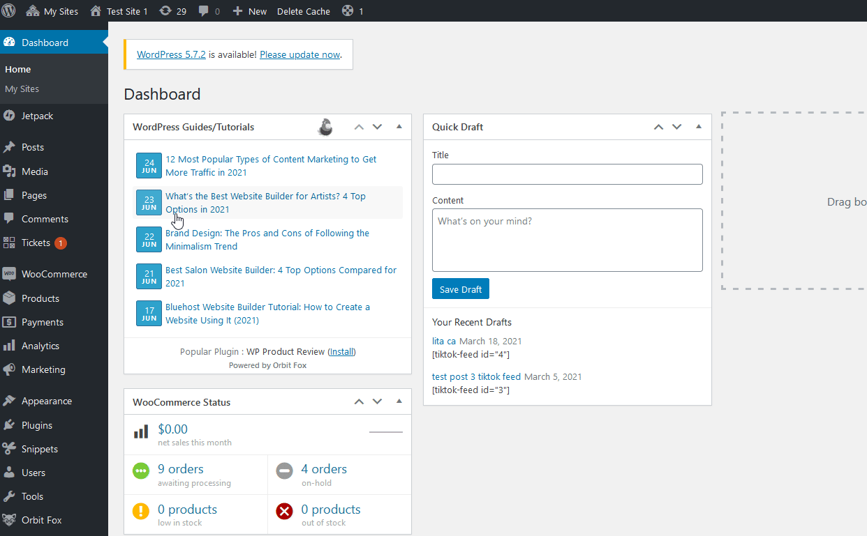Open Products from the sidebar

(x=54, y=298)
